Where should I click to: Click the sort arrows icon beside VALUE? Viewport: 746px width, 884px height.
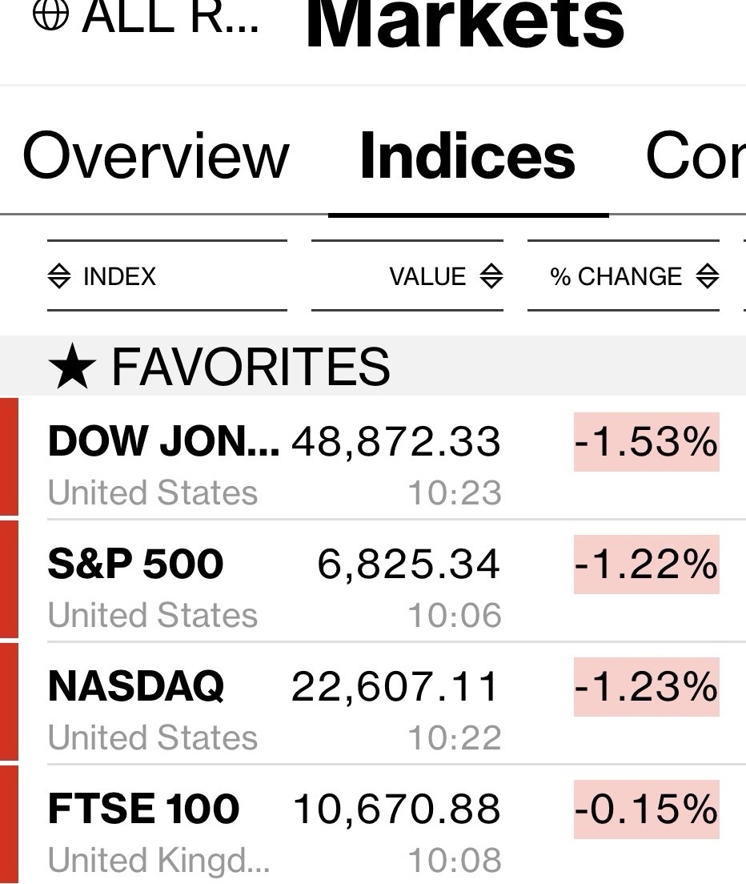tap(491, 277)
